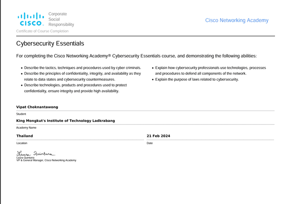Click the King Mongkut's Institute academy name

(x=66, y=121)
